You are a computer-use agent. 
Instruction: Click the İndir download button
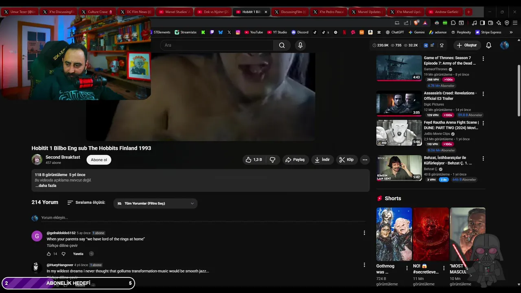[322, 160]
